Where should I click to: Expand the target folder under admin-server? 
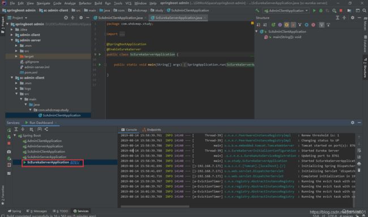point(16,57)
